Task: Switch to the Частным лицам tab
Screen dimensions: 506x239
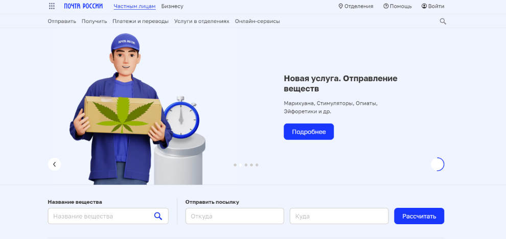Action: [x=134, y=6]
